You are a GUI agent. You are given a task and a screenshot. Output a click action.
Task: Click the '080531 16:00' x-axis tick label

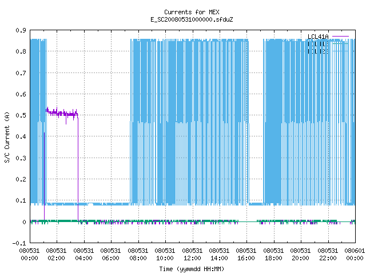[x=246, y=255]
